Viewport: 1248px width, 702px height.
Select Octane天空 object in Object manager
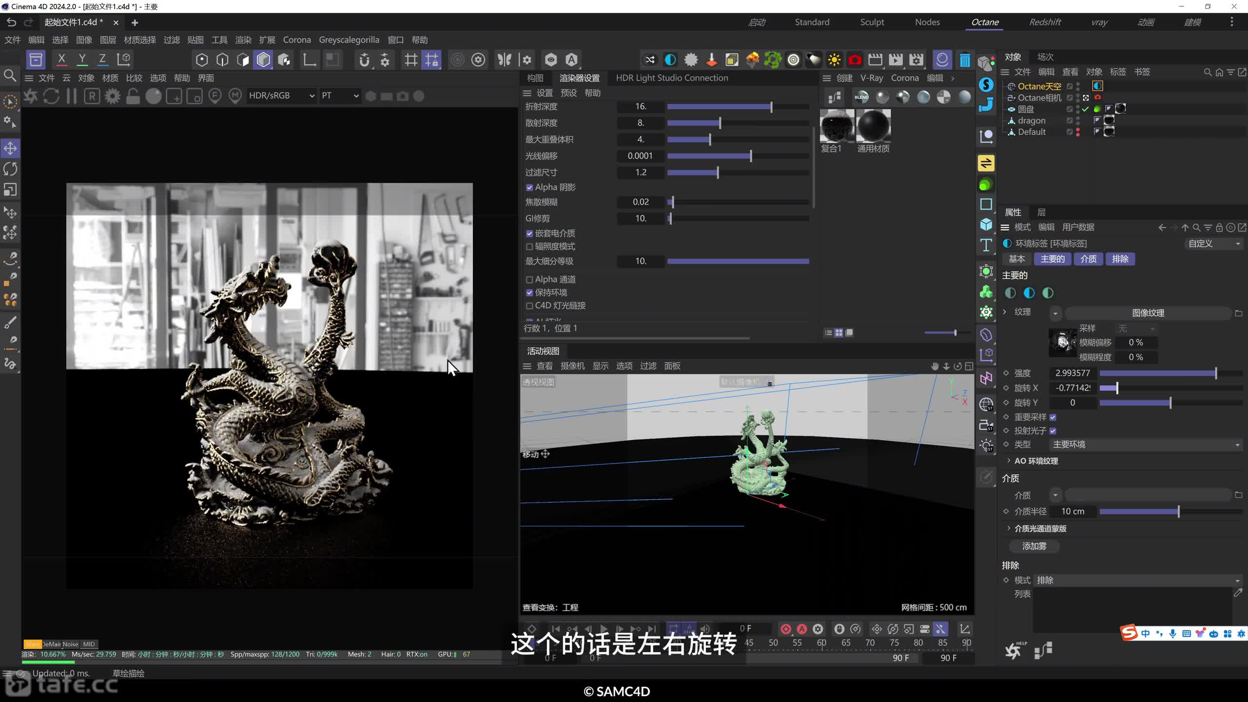(1039, 86)
